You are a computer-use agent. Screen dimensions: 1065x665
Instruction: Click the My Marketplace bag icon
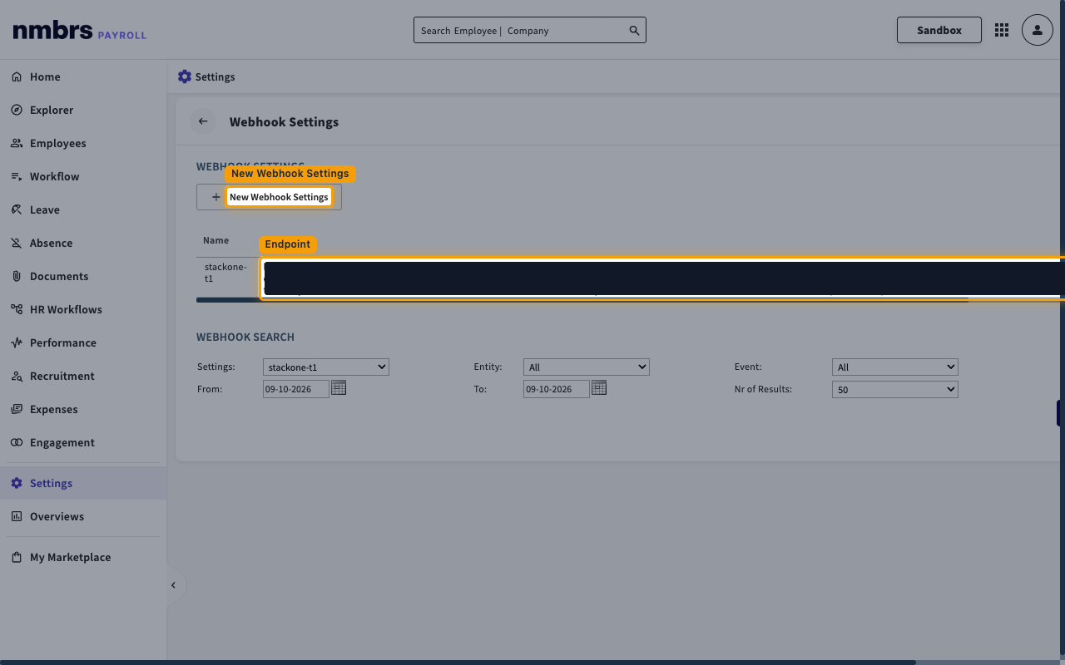coord(17,557)
